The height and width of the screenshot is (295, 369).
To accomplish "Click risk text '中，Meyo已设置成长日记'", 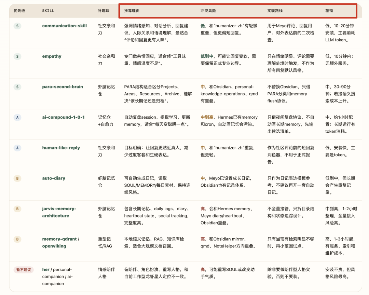I will click(226, 182).
